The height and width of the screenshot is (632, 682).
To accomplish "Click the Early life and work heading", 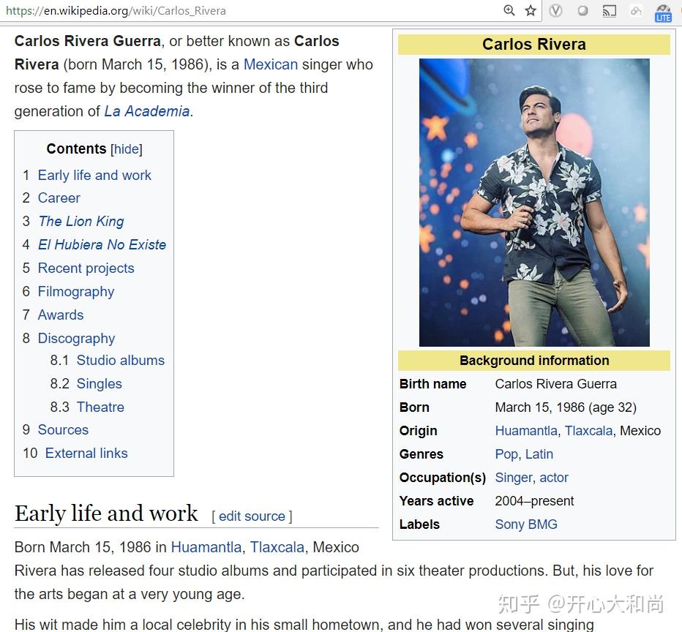I will [106, 513].
